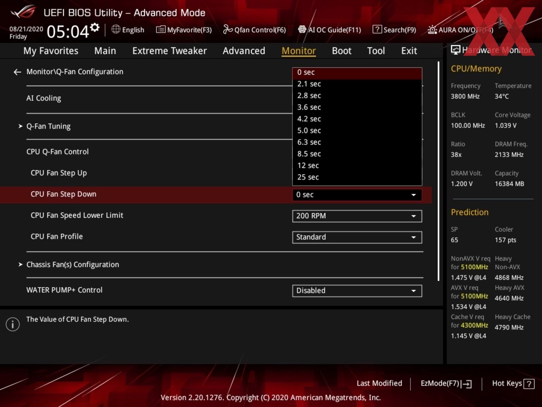Screen dimensions: 542x407
Task: Open Qfan Control(F6)
Action: (254, 30)
